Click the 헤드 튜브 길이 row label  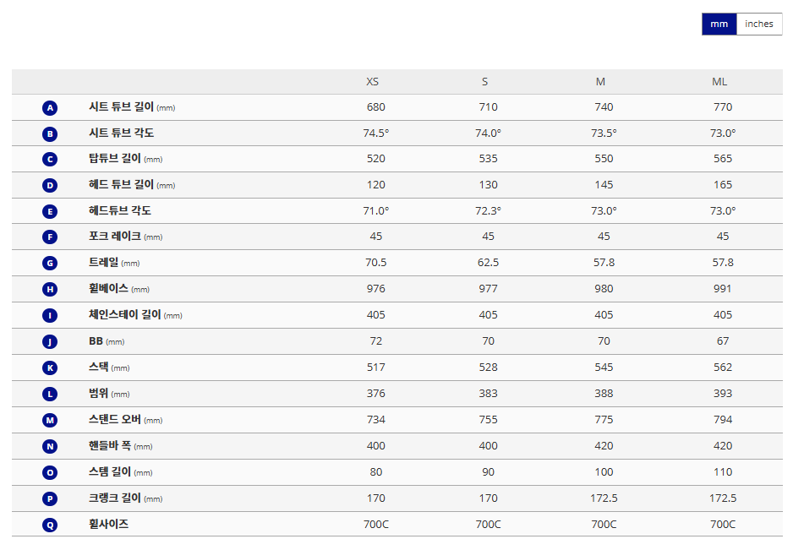[x=121, y=185]
